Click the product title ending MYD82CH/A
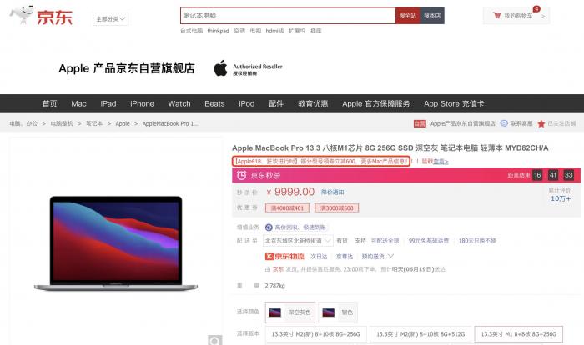Screen dimensions: 584x345 [390, 148]
